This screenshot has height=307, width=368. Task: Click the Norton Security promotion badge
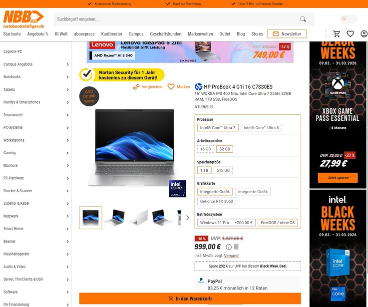pyautogui.click(x=122, y=75)
